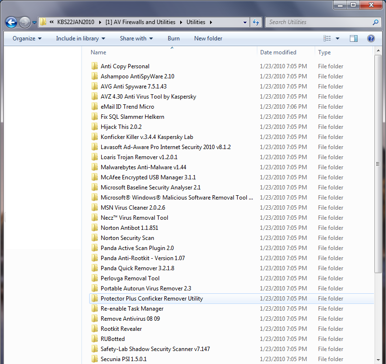
Task: Show hidden path levels via double chevron
Action: click(52, 22)
